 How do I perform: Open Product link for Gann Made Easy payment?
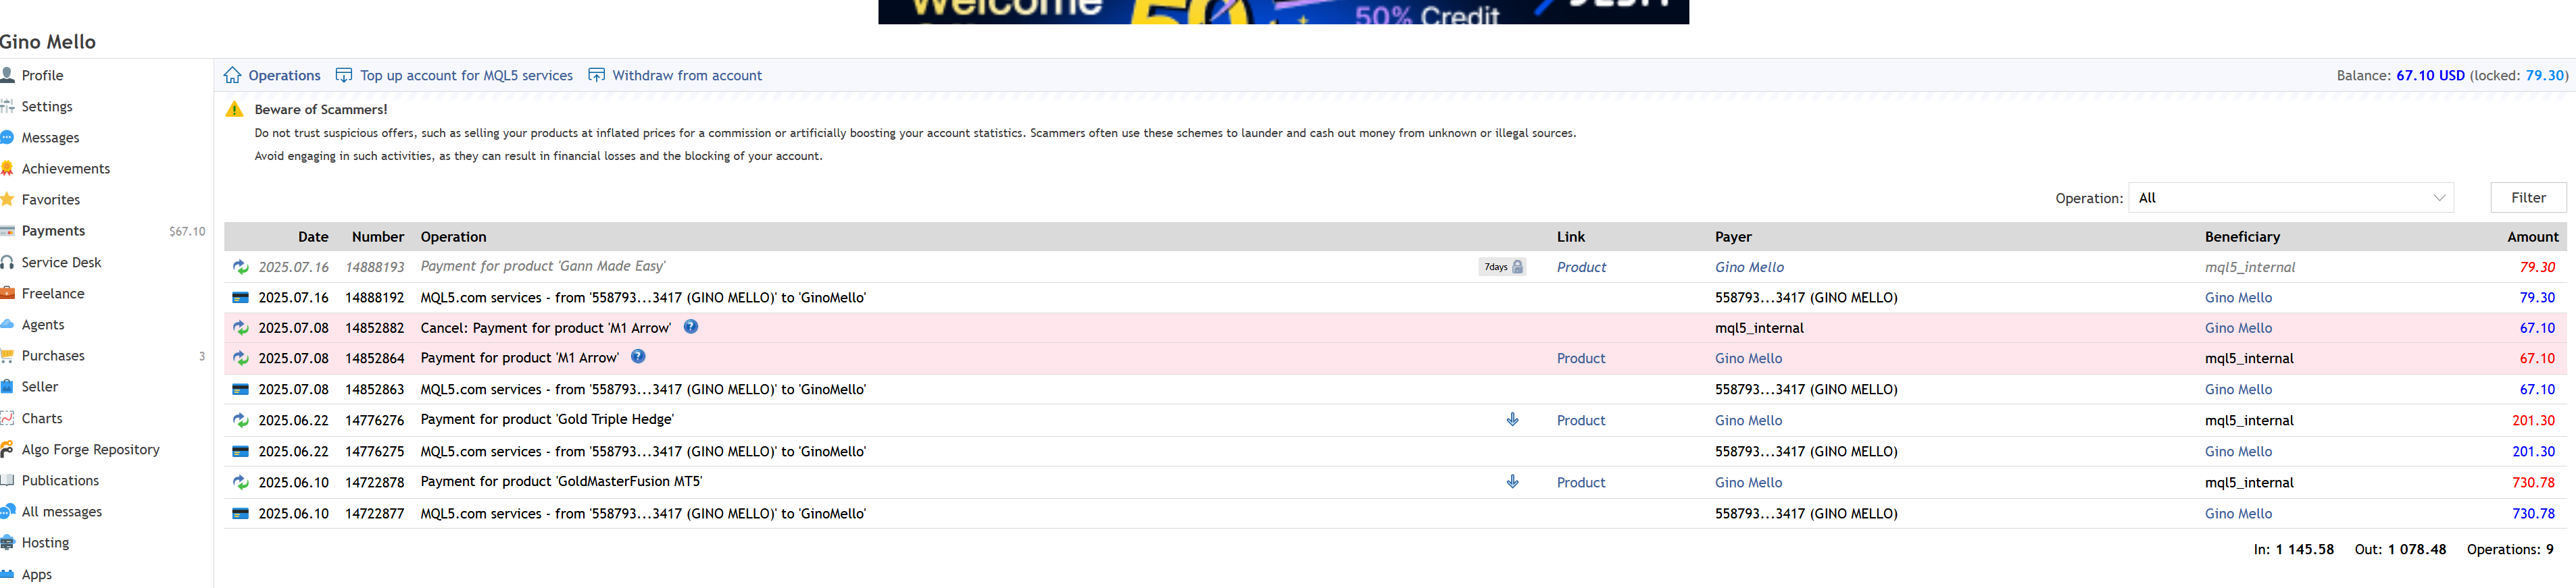coord(1581,267)
